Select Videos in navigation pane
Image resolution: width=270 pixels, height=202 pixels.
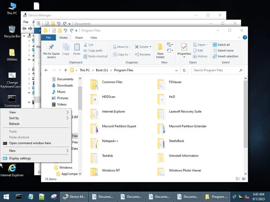[59, 104]
